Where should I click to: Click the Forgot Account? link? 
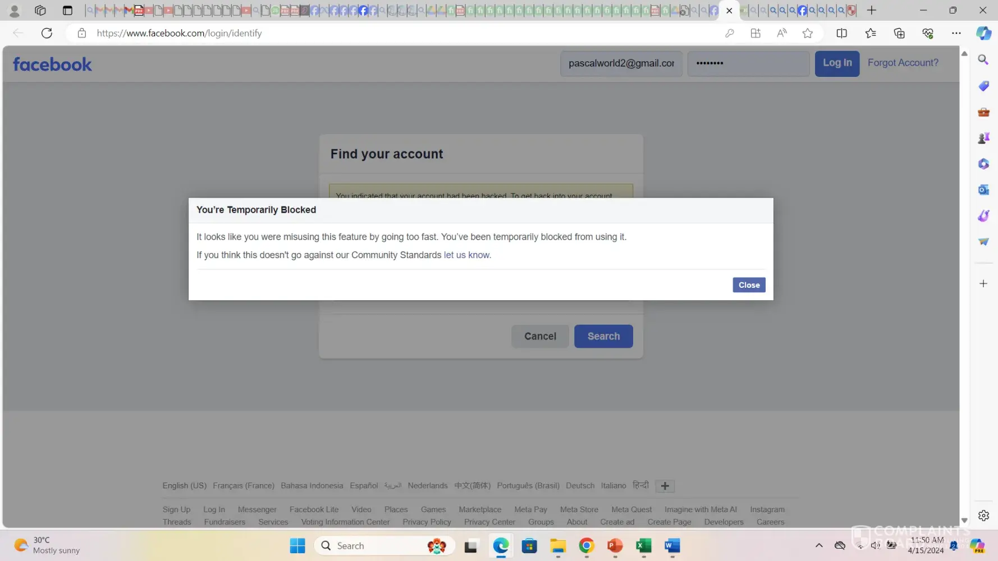pos(903,63)
